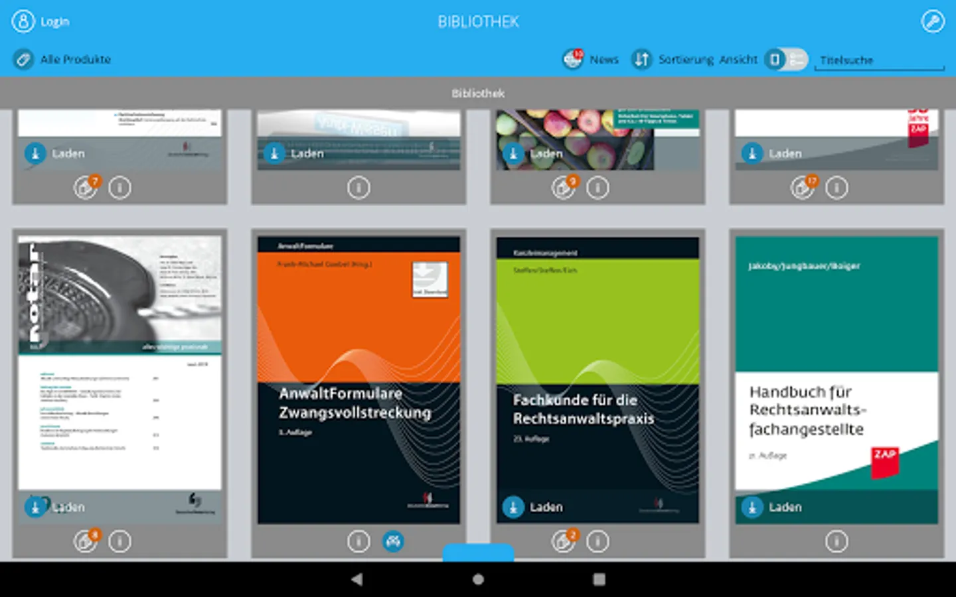Tap the Login user icon
This screenshot has height=597, width=956.
coord(23,21)
